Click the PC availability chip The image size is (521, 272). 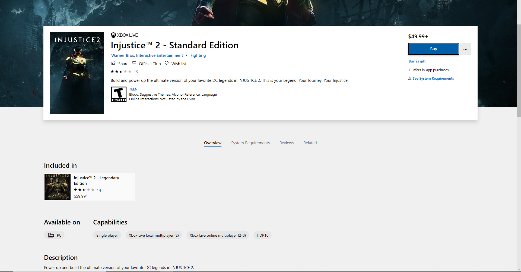pyautogui.click(x=54, y=235)
